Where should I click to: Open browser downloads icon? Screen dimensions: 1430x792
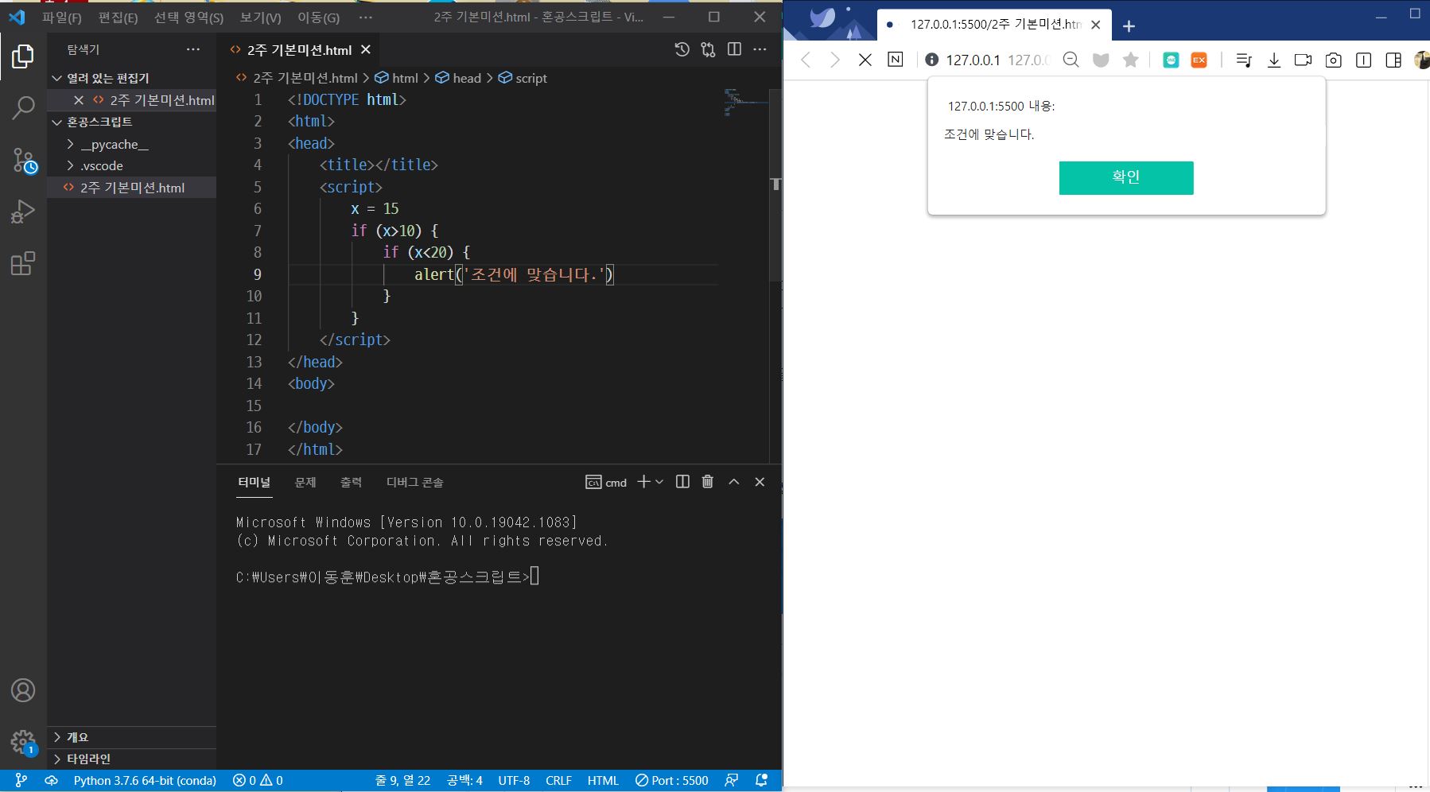click(1273, 60)
